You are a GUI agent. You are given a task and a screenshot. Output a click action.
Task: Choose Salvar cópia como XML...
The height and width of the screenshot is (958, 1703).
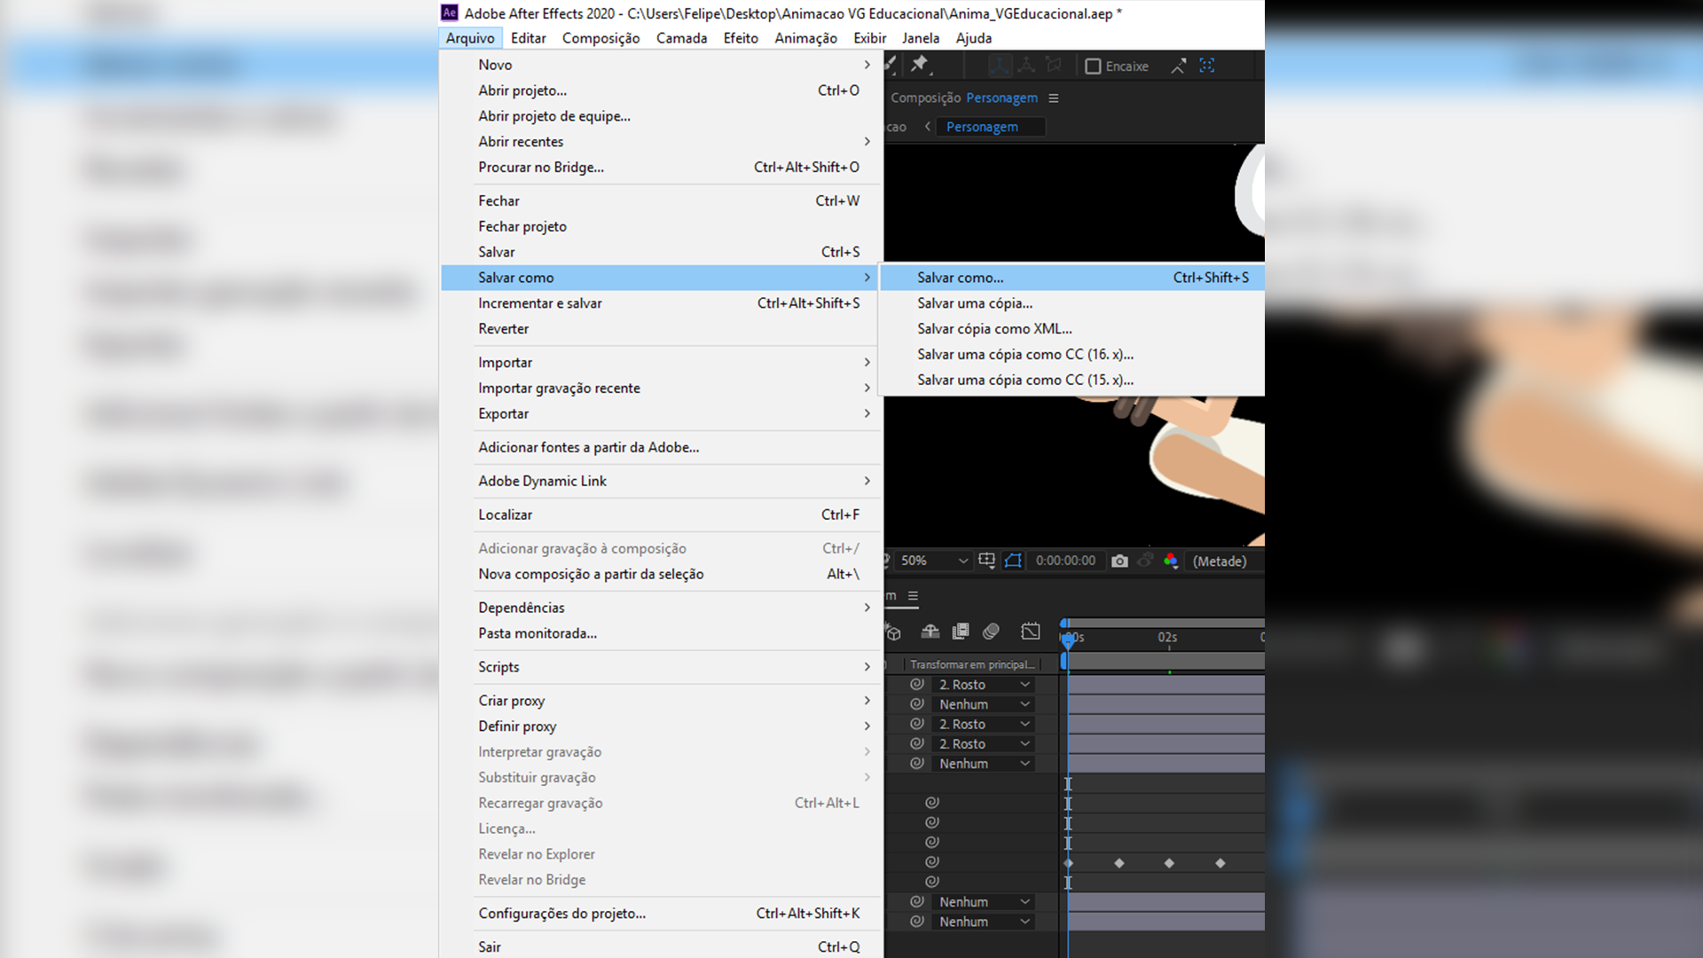point(1072,329)
